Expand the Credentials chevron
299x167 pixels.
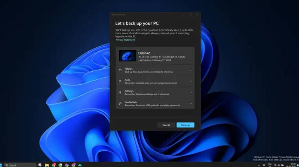[191, 103]
